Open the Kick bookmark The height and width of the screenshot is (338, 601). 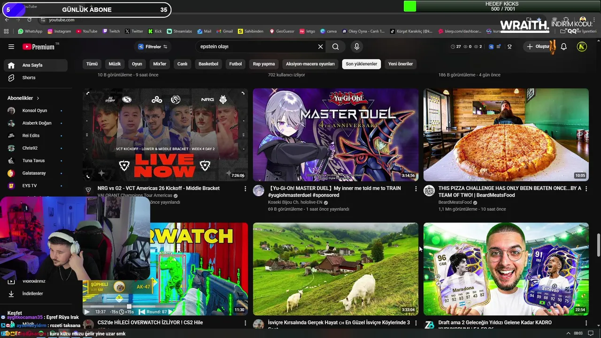coord(155,31)
